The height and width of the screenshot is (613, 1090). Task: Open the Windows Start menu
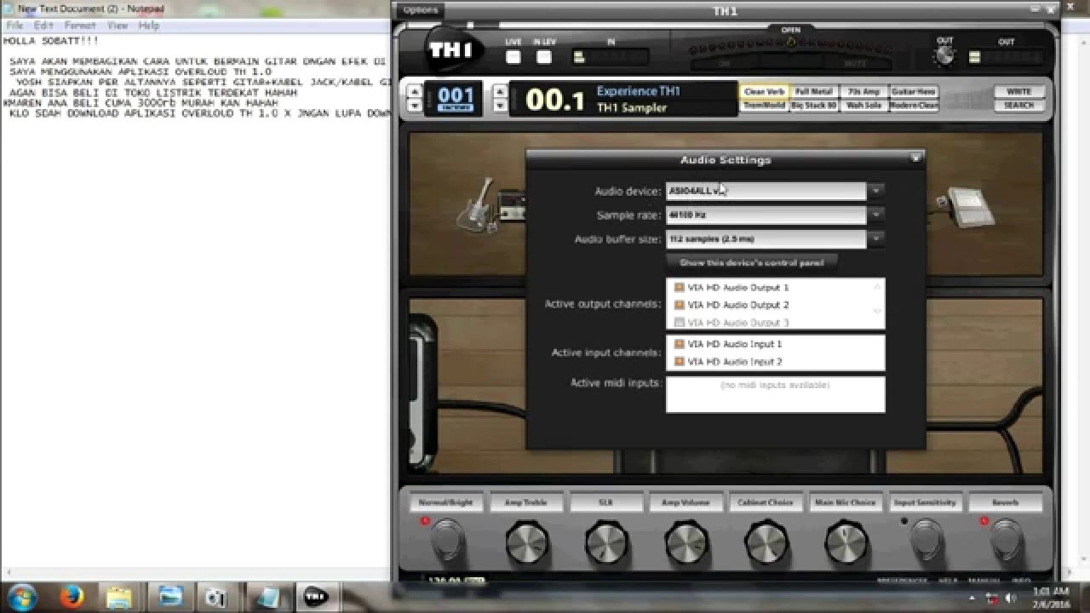coord(21,596)
